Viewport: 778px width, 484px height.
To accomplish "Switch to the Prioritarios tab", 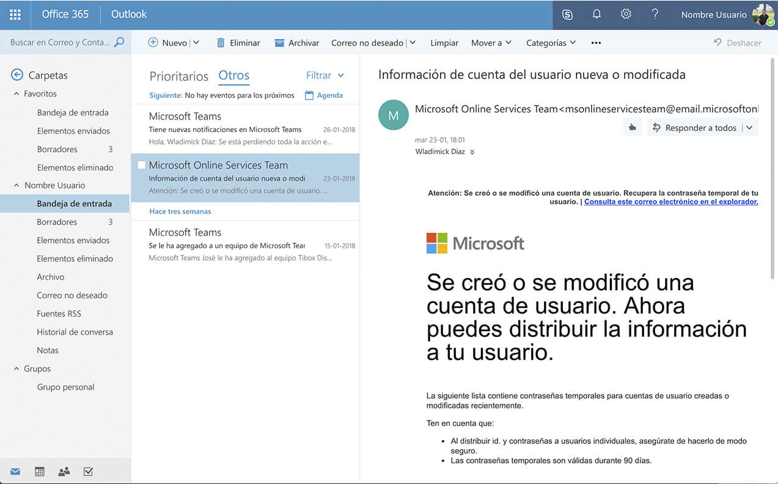I will (x=178, y=76).
